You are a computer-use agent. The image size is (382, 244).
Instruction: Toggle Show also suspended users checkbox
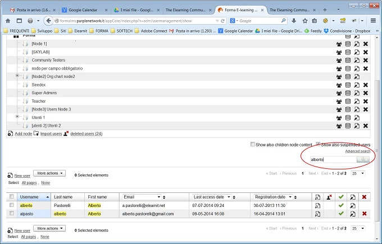tap(318, 144)
